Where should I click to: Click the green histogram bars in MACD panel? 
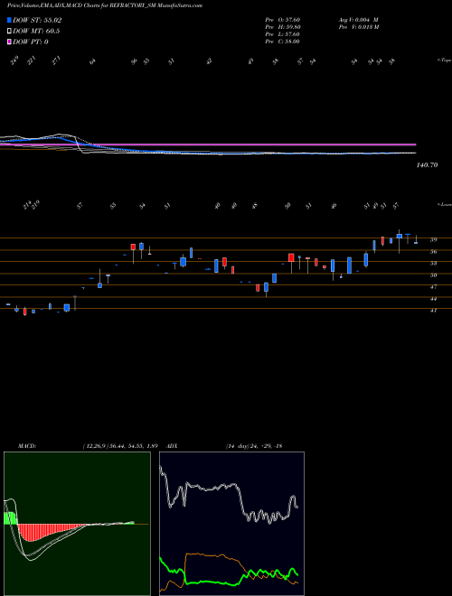[x=10, y=518]
